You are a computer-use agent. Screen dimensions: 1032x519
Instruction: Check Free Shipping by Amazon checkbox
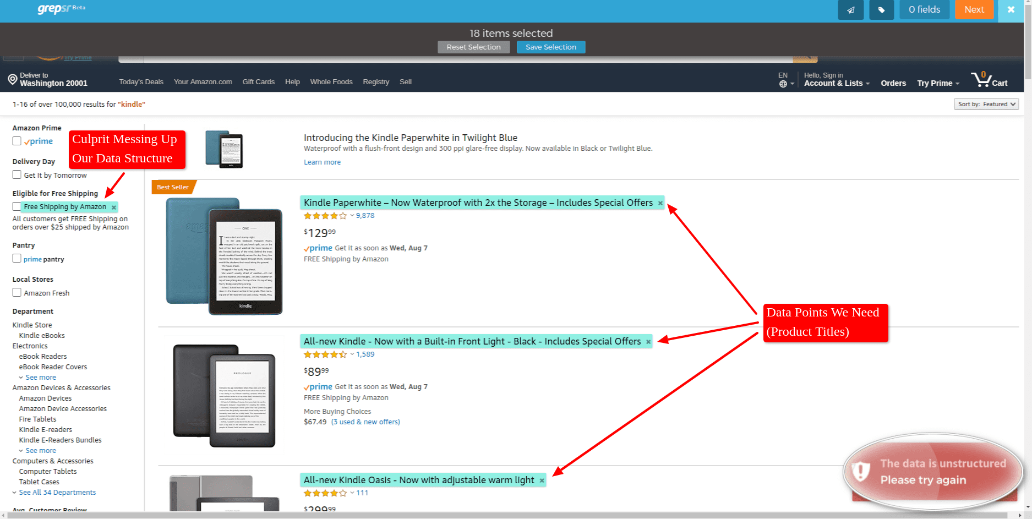point(17,206)
